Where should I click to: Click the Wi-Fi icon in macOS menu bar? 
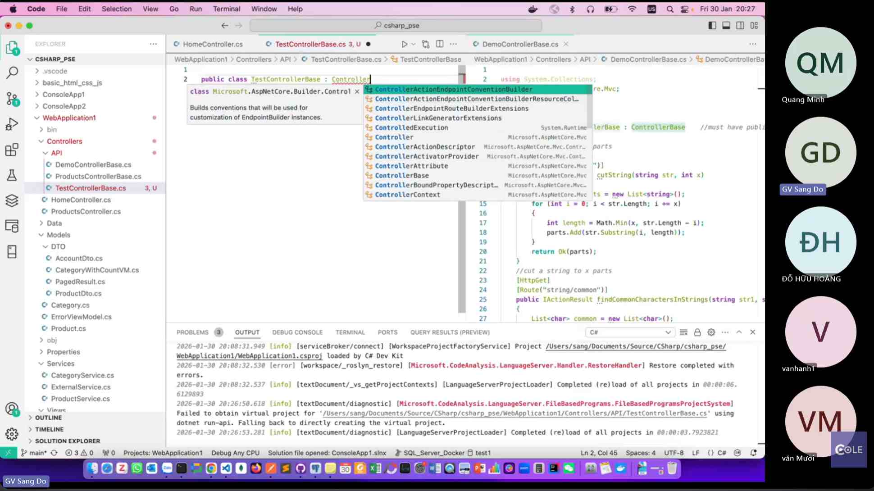click(632, 9)
